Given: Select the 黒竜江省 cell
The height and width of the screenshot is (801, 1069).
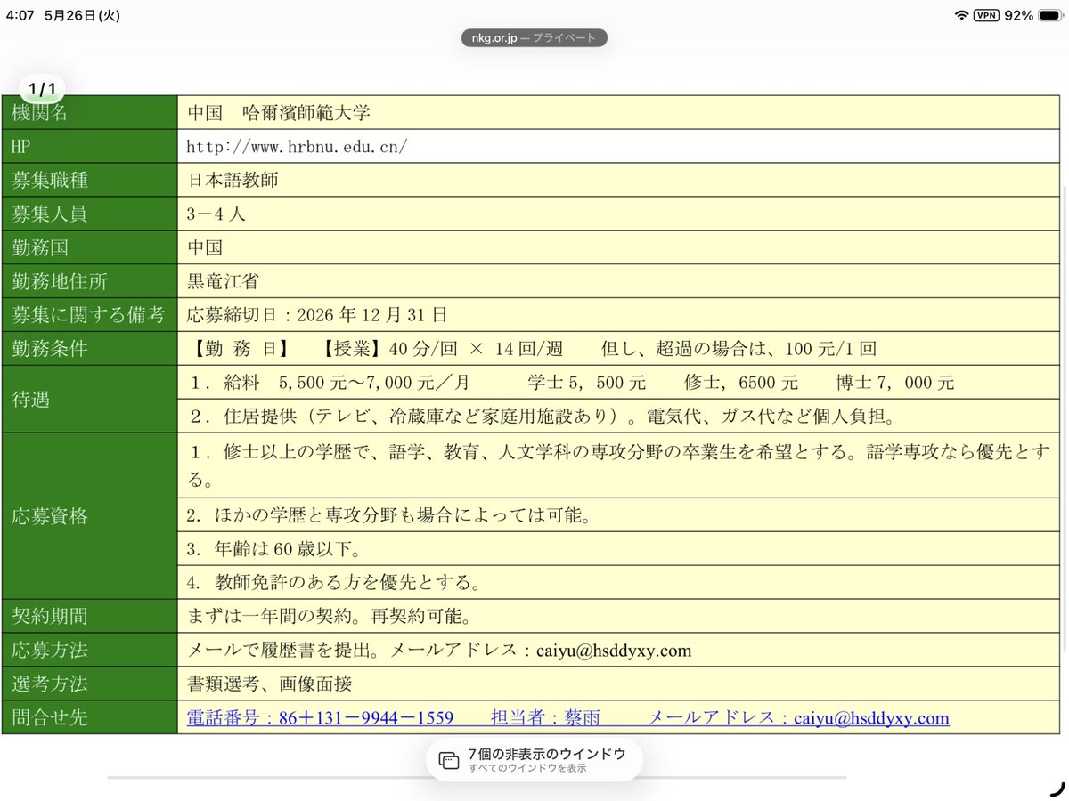Looking at the screenshot, I should coord(619,282).
